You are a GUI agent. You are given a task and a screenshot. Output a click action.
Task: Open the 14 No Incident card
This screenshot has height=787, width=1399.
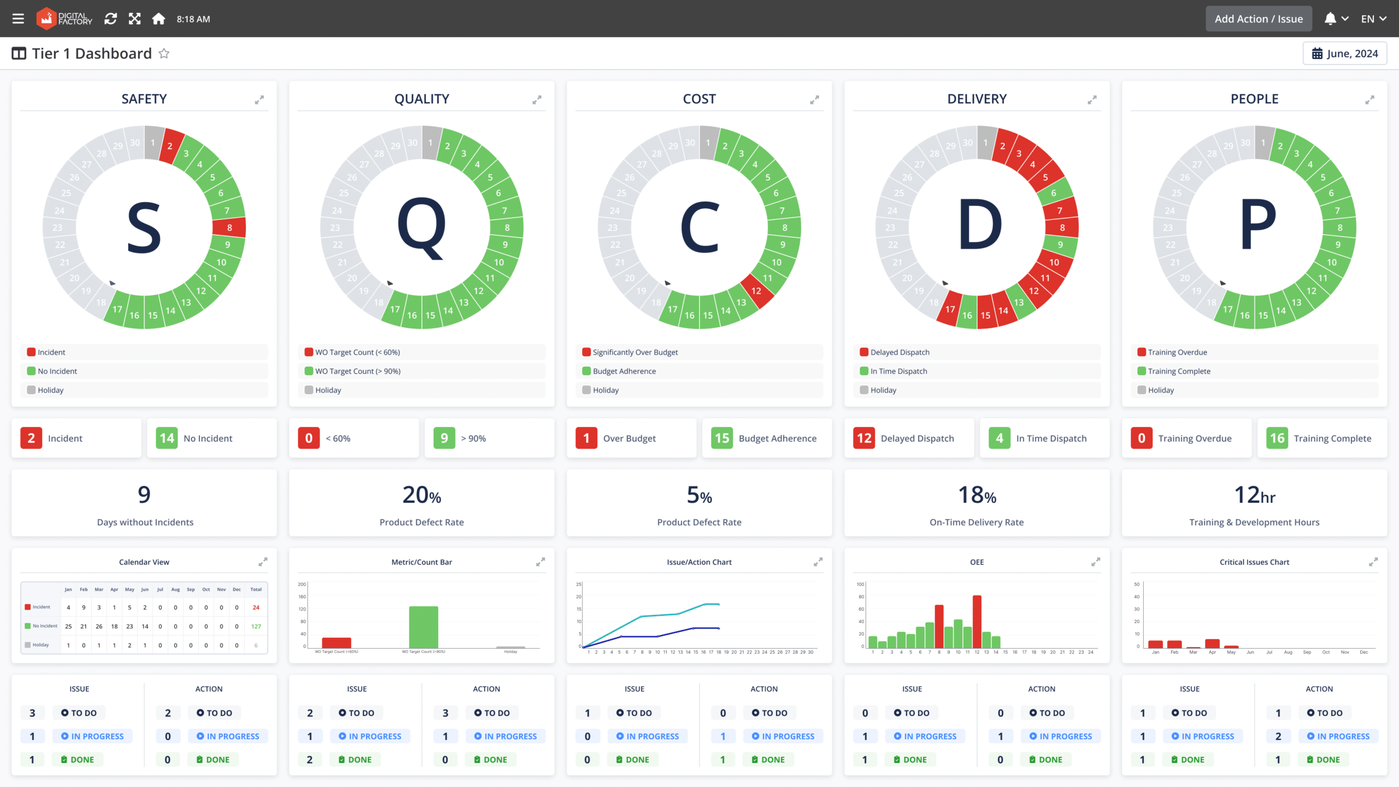coord(212,438)
